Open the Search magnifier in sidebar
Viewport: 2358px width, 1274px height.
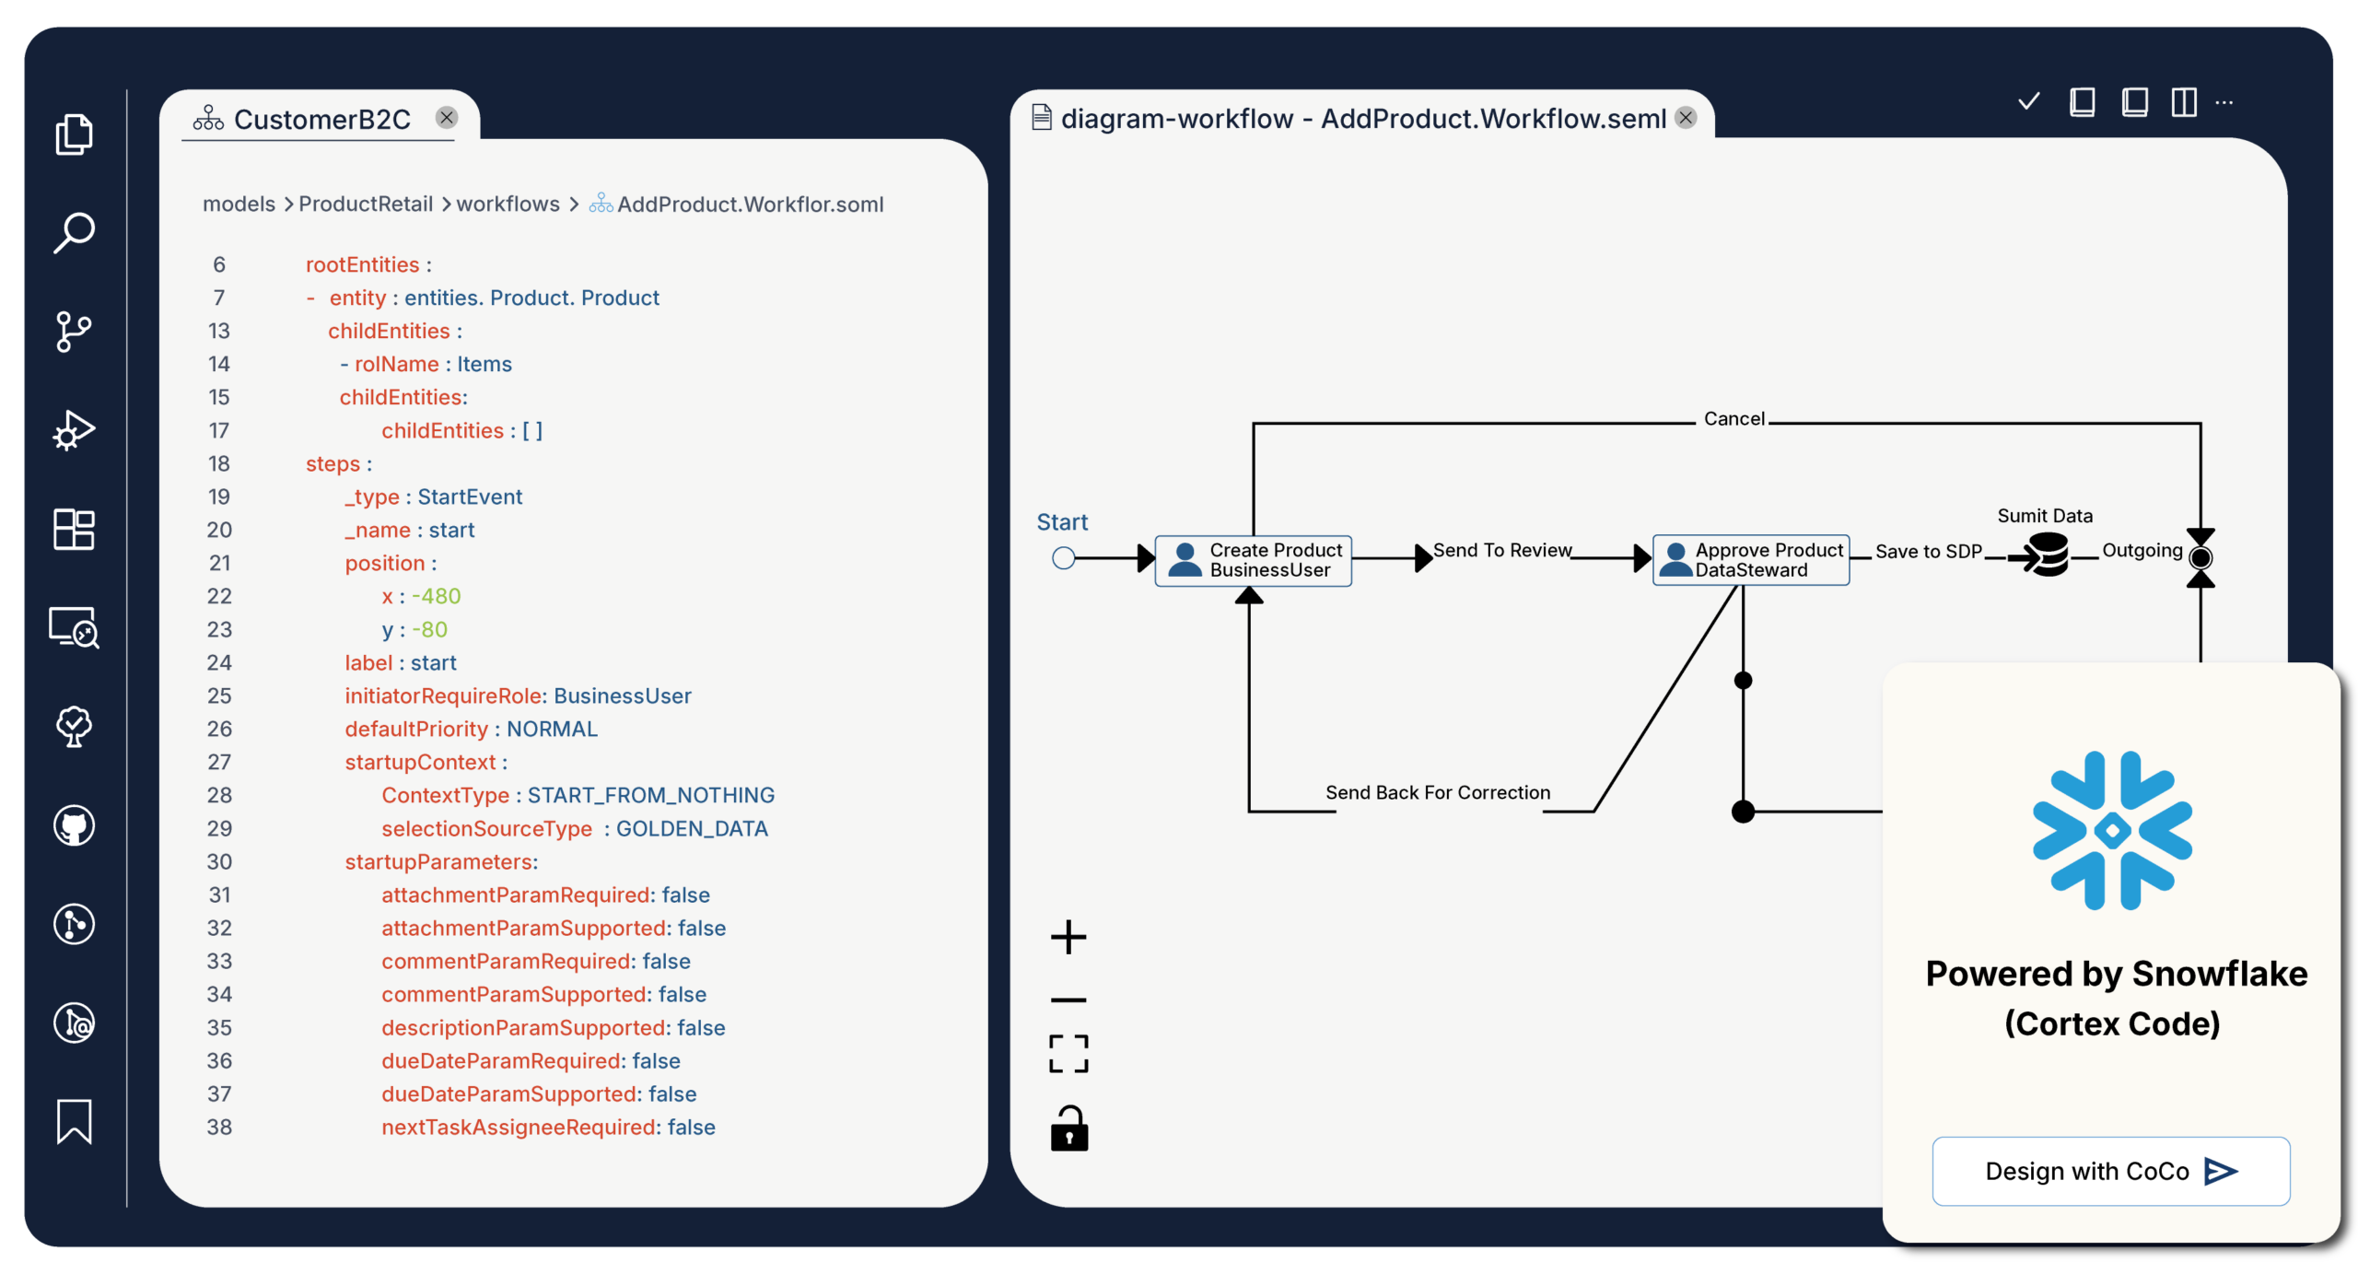tap(74, 232)
